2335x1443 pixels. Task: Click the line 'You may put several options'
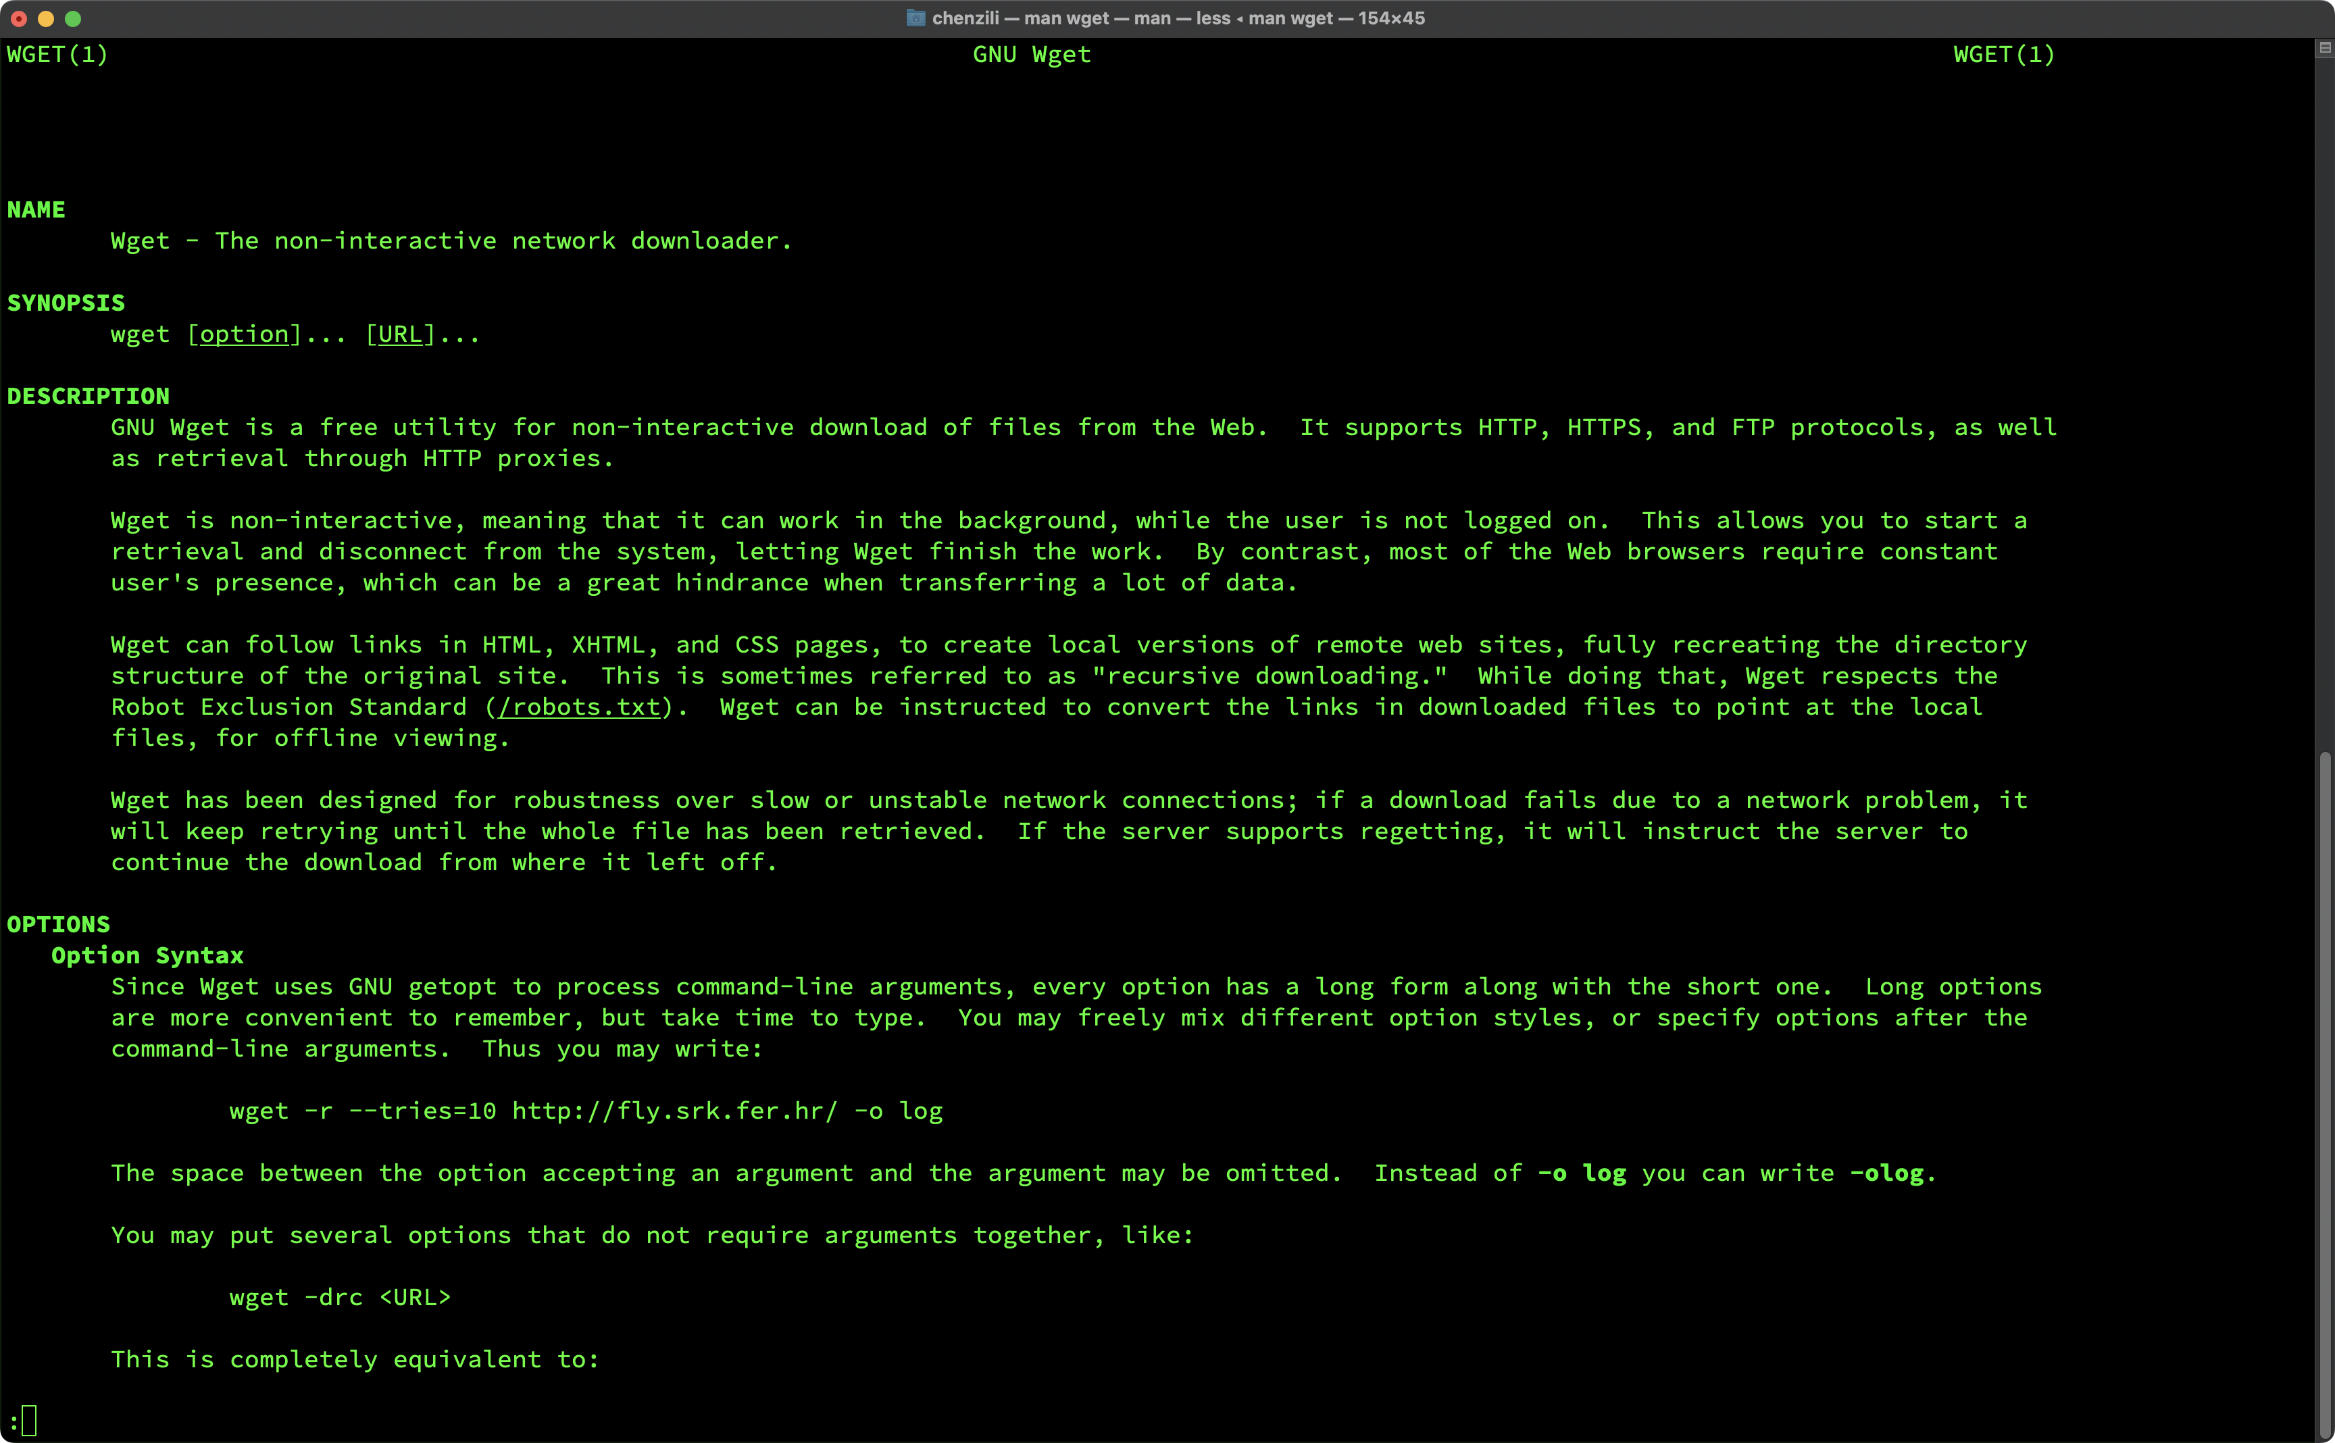click(x=653, y=1235)
